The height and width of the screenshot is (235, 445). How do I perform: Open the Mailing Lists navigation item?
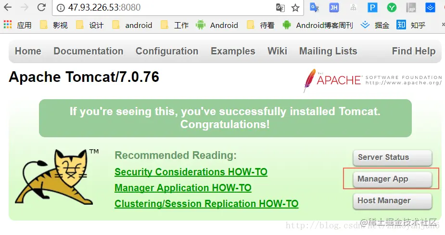(x=328, y=51)
